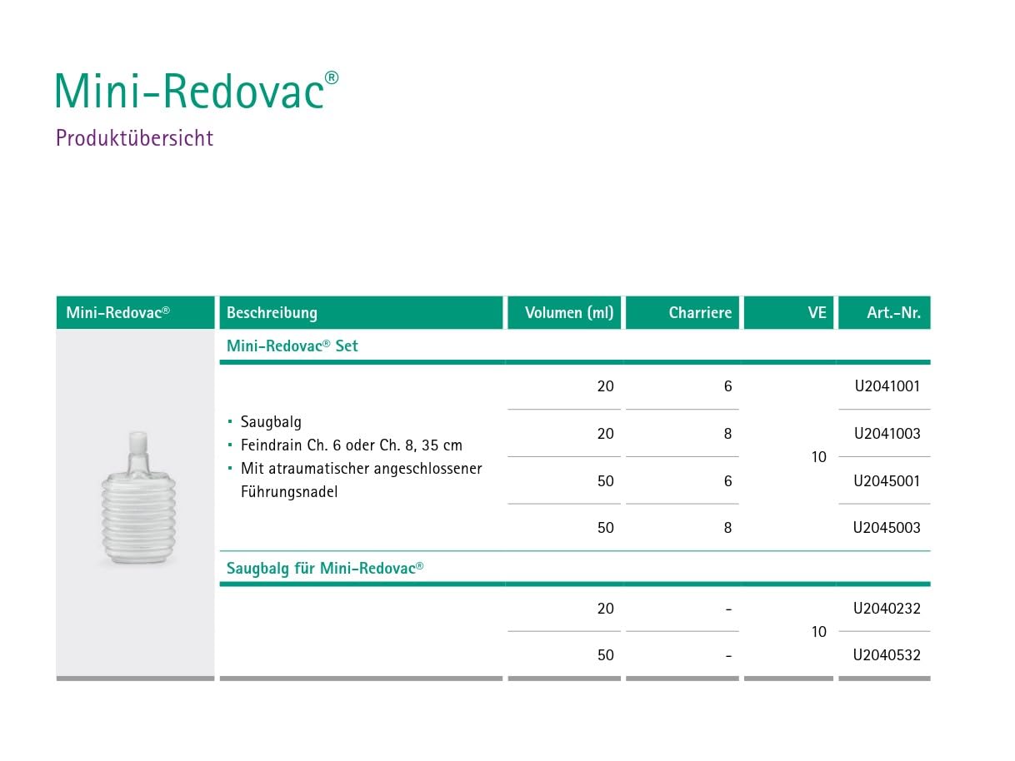
Task: Click the VE column header
Action: click(x=788, y=313)
